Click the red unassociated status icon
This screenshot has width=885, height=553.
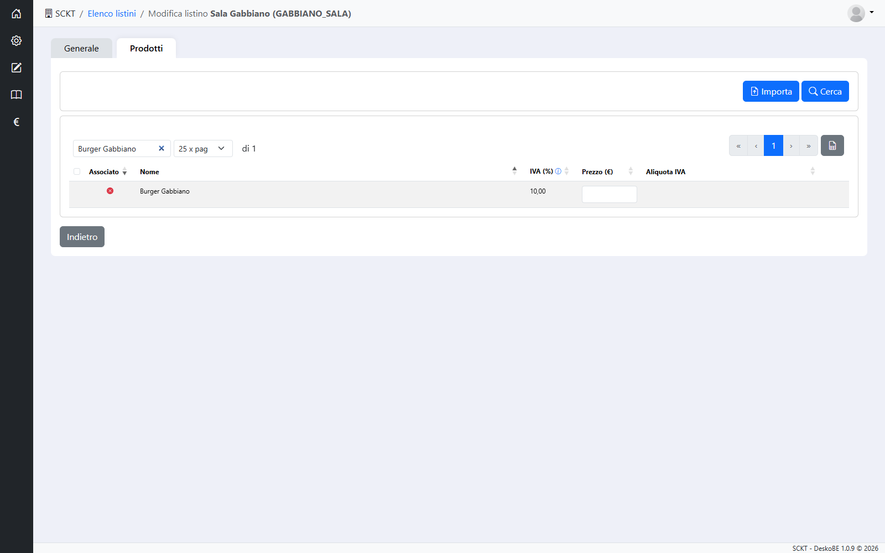tap(110, 191)
